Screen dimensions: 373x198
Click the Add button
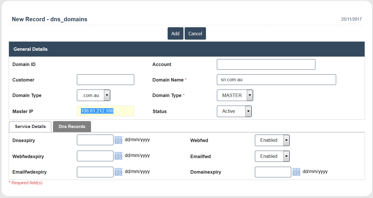pos(175,34)
